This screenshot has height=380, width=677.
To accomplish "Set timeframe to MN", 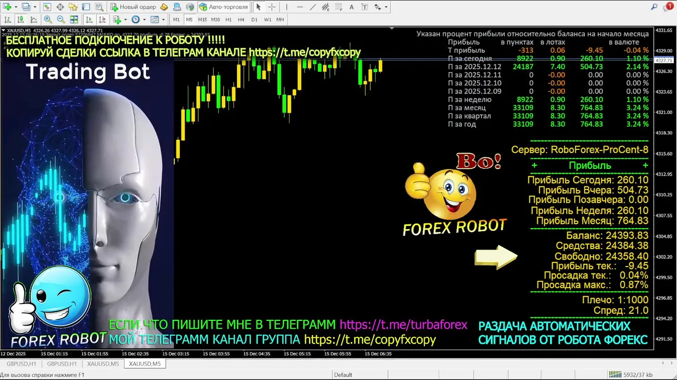I will 280,20.
